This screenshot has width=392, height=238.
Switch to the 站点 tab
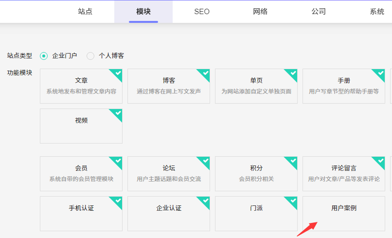pyautogui.click(x=85, y=12)
